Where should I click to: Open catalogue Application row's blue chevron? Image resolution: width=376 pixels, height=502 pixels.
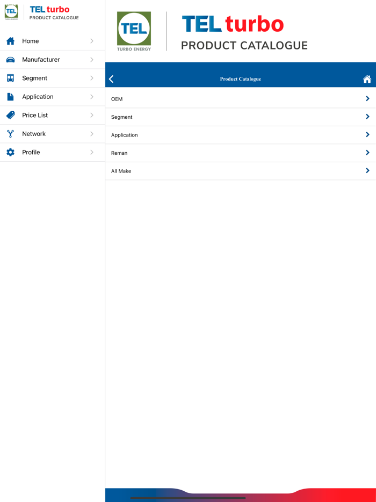(368, 135)
